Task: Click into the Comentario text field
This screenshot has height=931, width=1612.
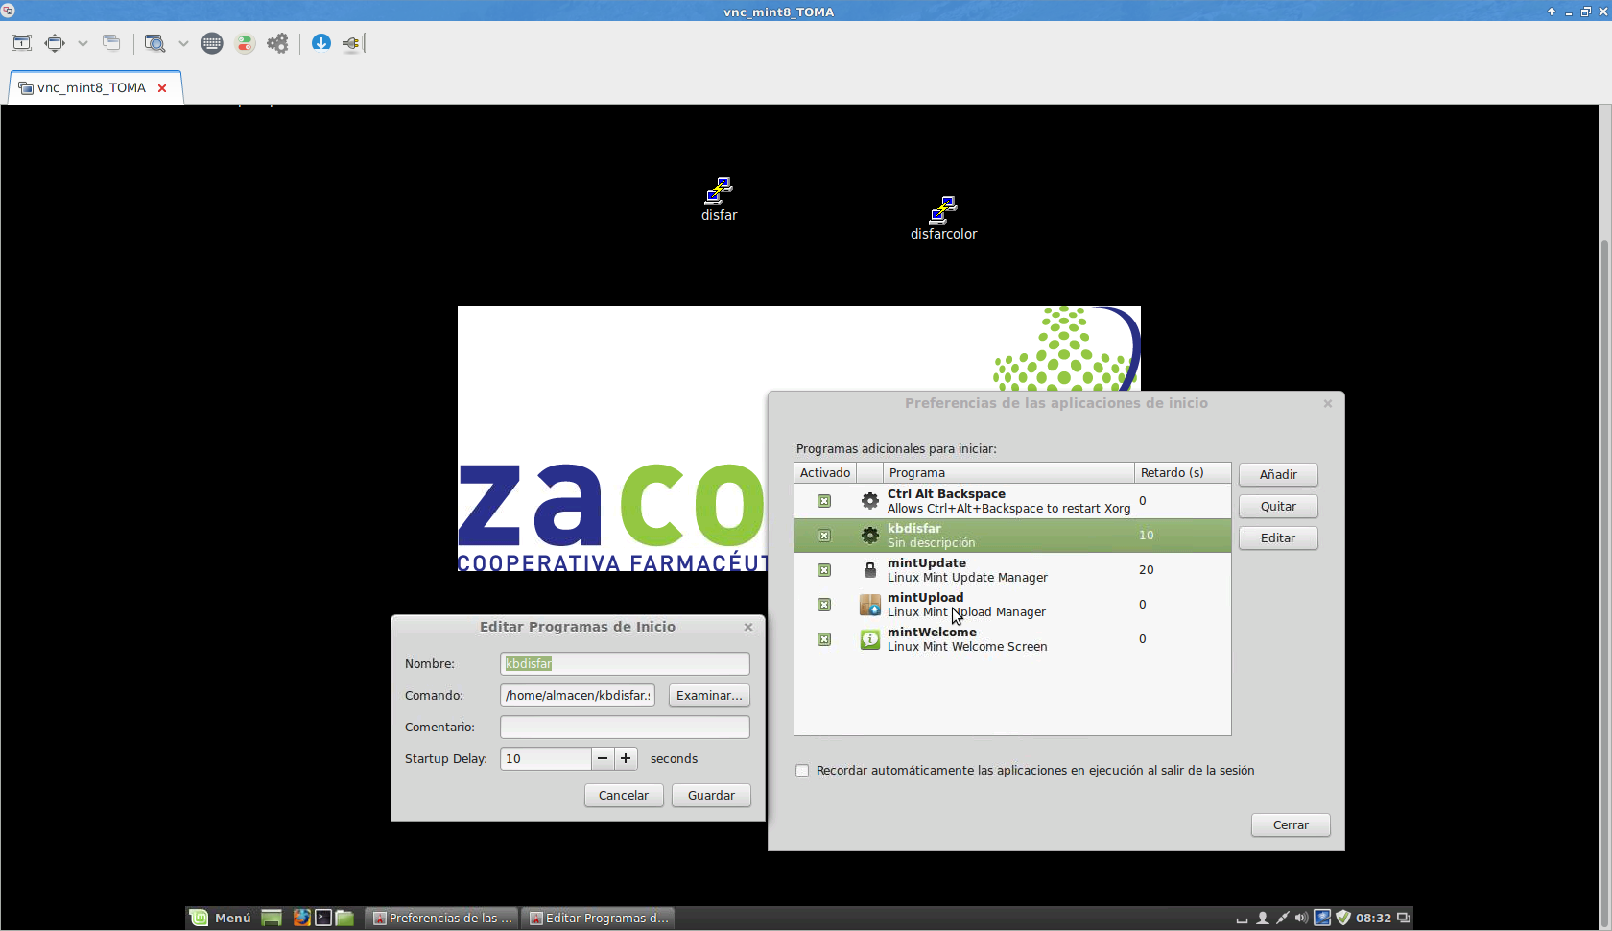Action: pyautogui.click(x=625, y=728)
